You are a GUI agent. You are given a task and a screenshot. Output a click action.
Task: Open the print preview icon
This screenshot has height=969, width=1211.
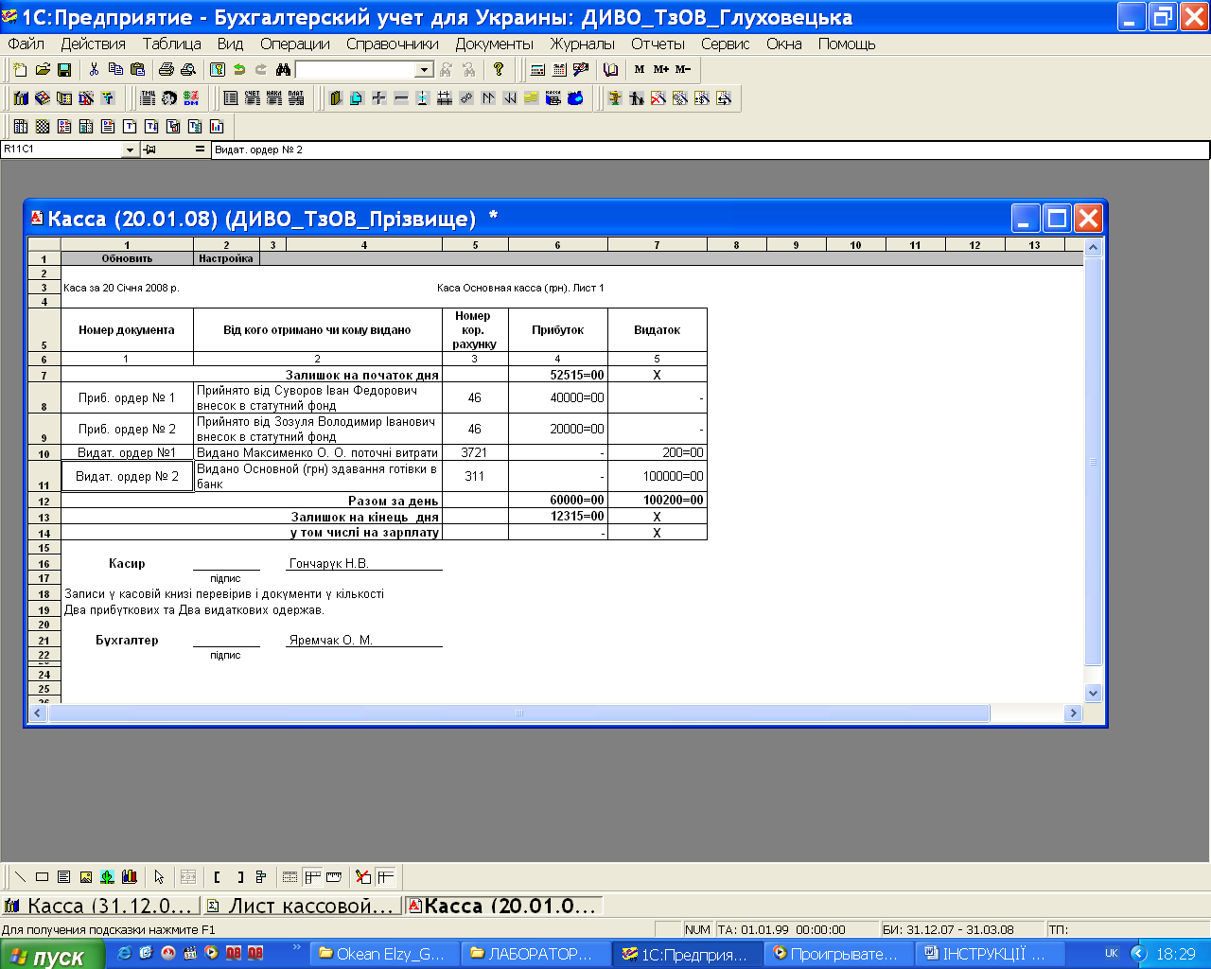tap(188, 70)
